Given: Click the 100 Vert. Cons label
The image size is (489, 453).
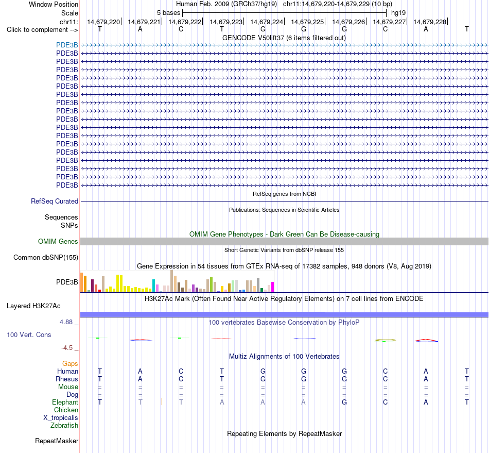Looking at the screenshot, I should click(29, 334).
